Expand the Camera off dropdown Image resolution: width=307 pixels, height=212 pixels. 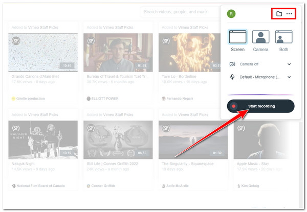coord(260,64)
